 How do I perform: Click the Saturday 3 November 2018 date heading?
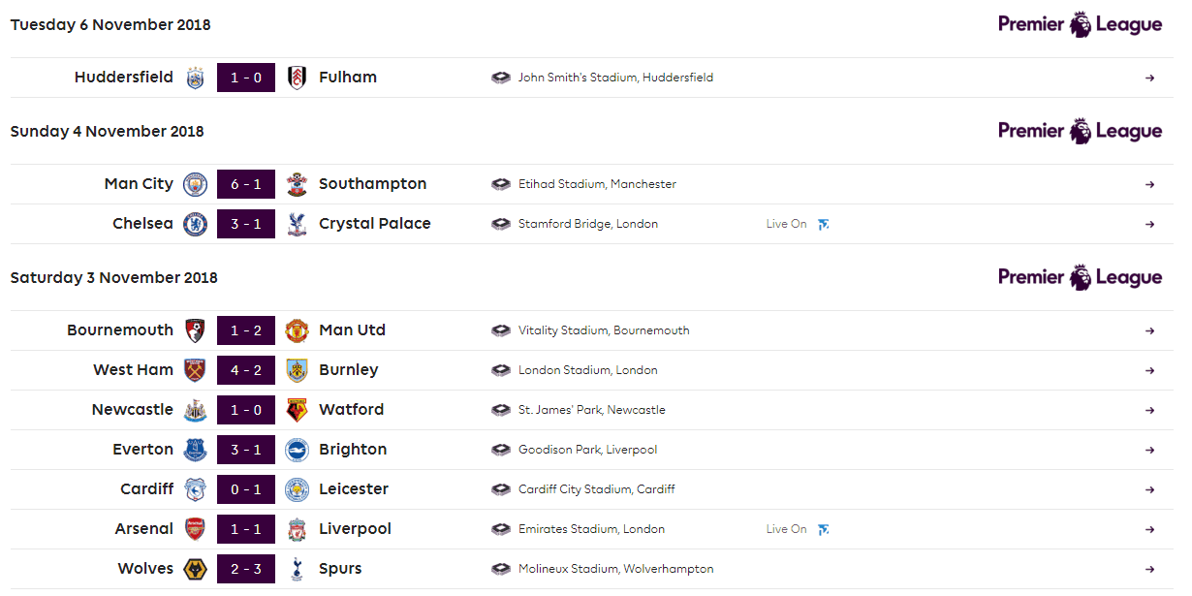click(113, 277)
